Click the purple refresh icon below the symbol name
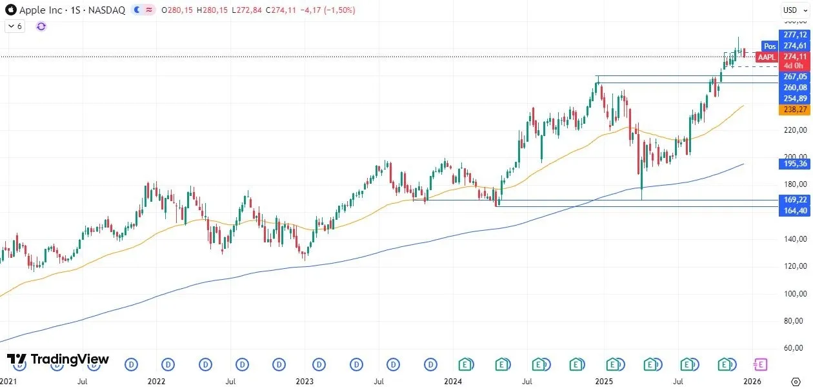813x390 pixels. 41,26
